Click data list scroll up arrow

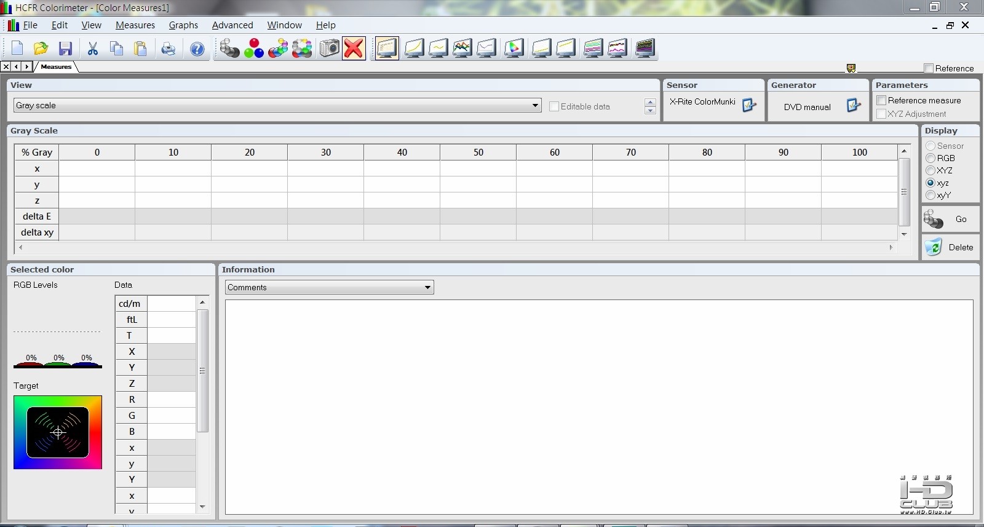(x=202, y=302)
